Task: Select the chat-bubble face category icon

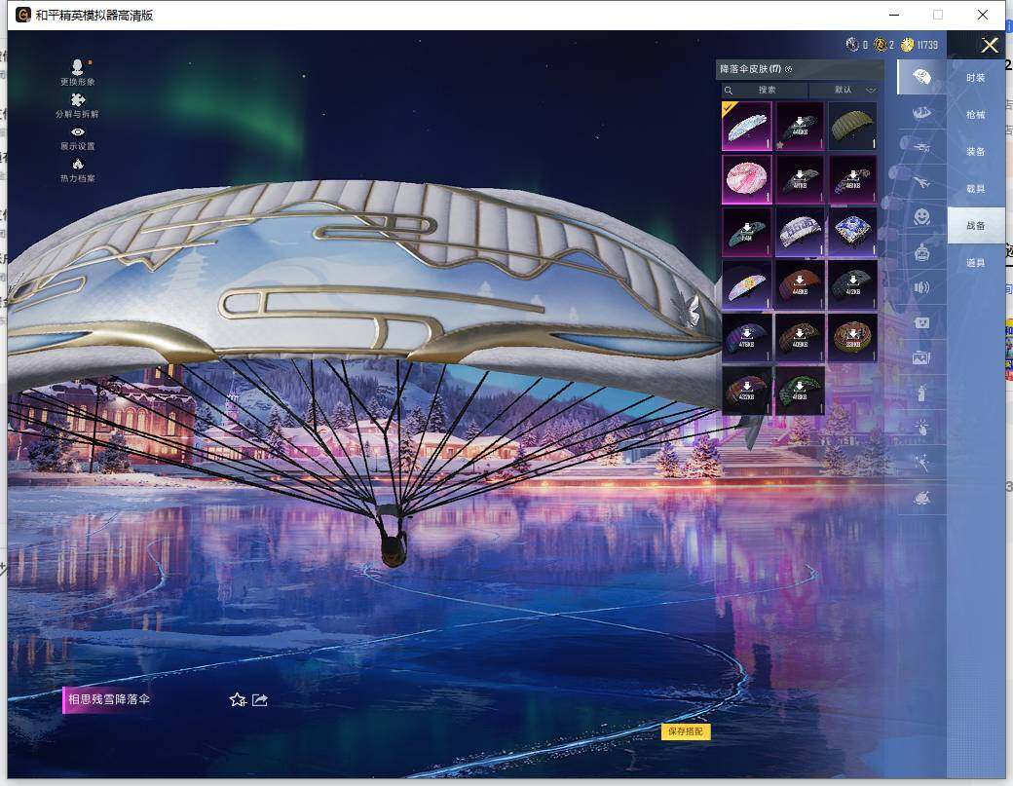Action: (x=921, y=322)
